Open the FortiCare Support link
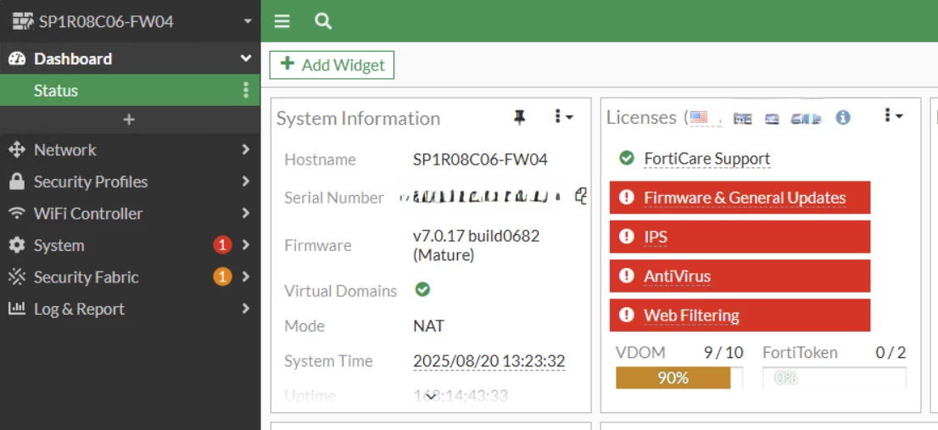 pos(707,159)
